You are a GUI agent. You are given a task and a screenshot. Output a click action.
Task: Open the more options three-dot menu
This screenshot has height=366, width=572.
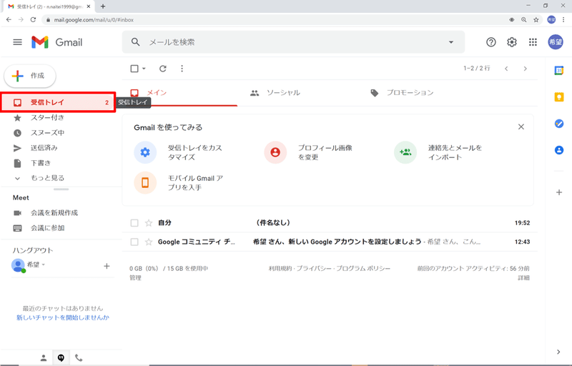(182, 69)
